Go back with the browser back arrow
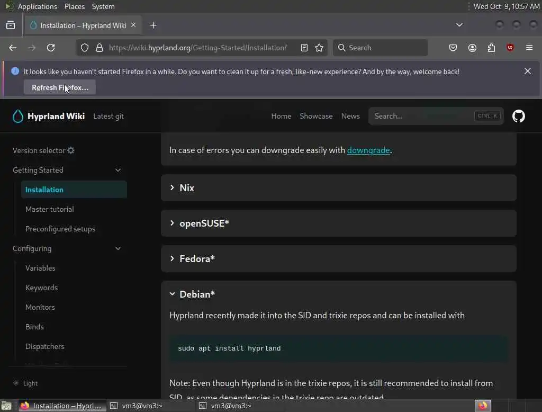Viewport: 542px width, 412px height. [x=13, y=48]
